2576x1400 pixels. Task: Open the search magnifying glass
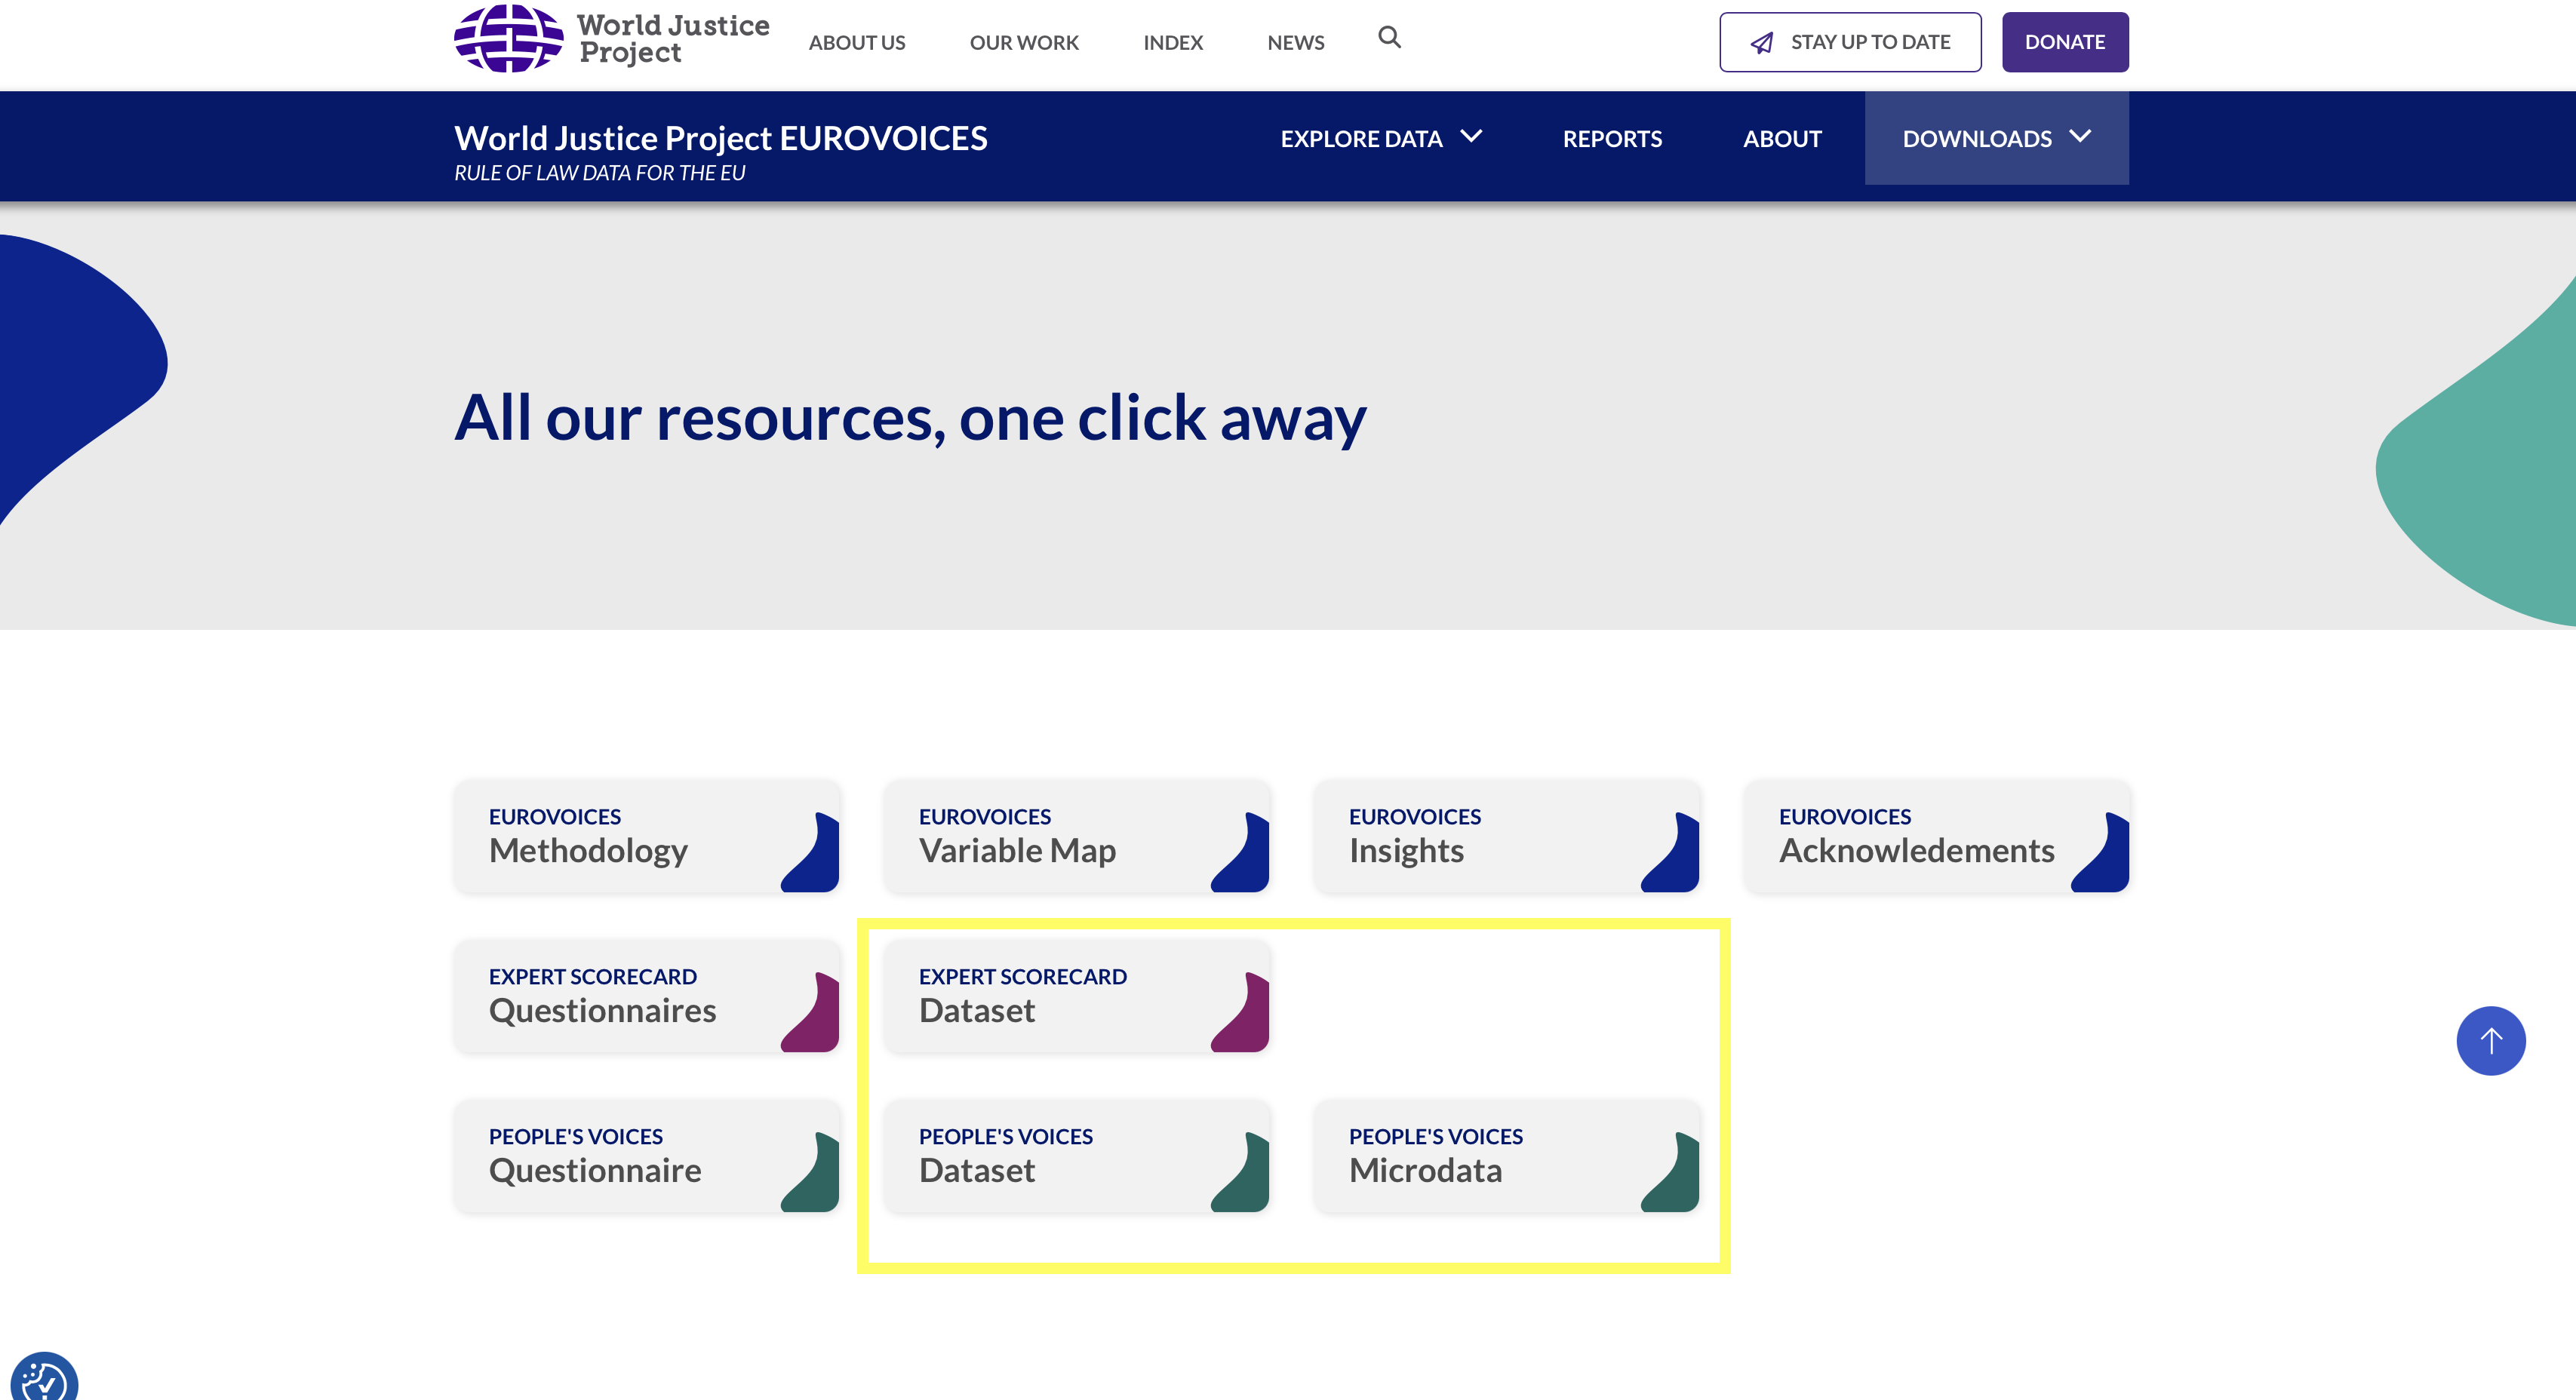point(1390,37)
